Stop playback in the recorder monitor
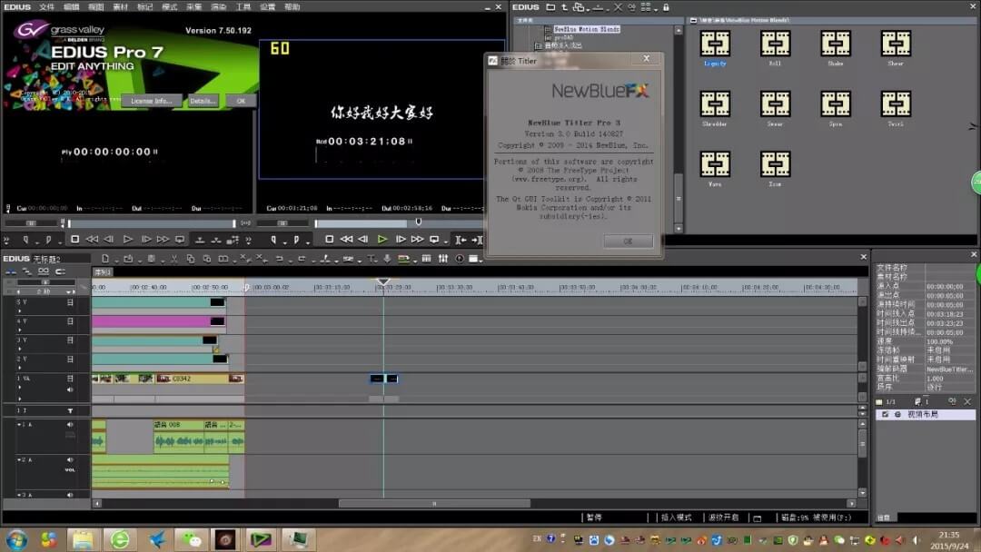The width and height of the screenshot is (981, 552). (x=329, y=240)
